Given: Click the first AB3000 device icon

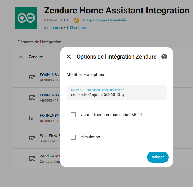Looking at the screenshot, I should [x=32, y=77].
